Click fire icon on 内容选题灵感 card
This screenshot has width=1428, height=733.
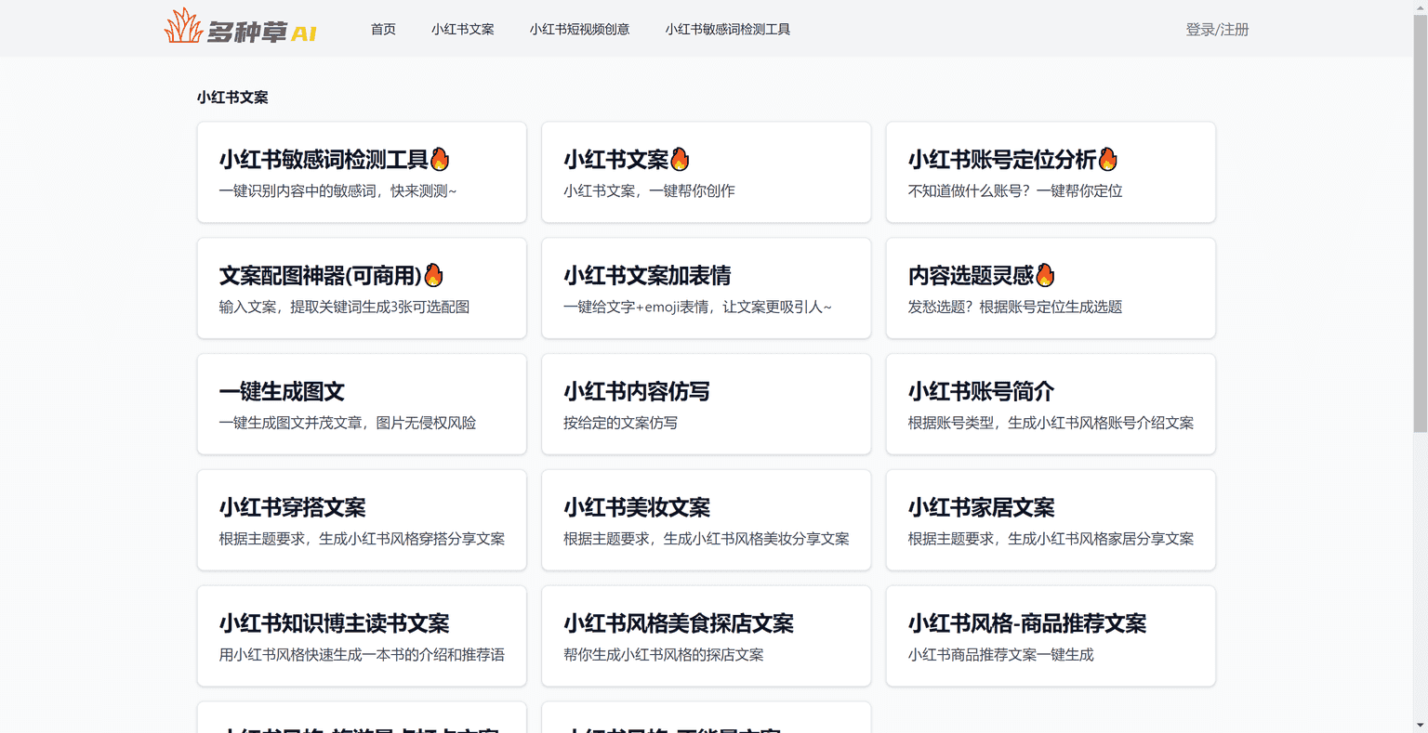(1045, 275)
